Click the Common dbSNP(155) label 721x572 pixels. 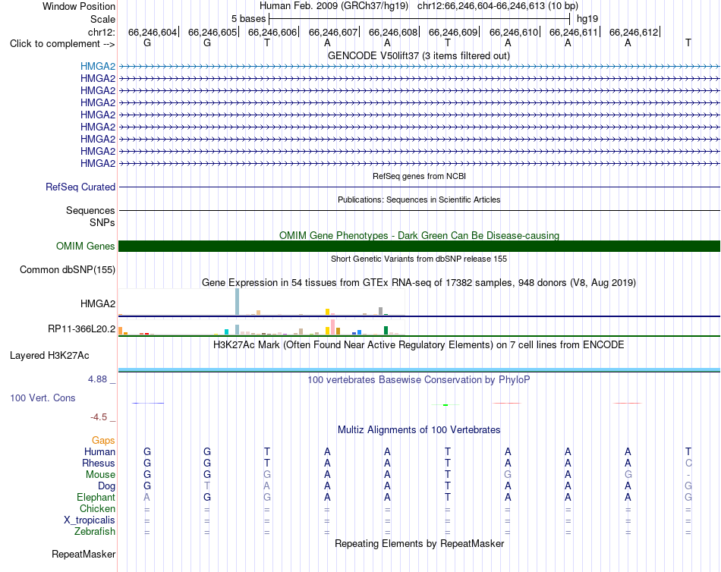pyautogui.click(x=67, y=270)
